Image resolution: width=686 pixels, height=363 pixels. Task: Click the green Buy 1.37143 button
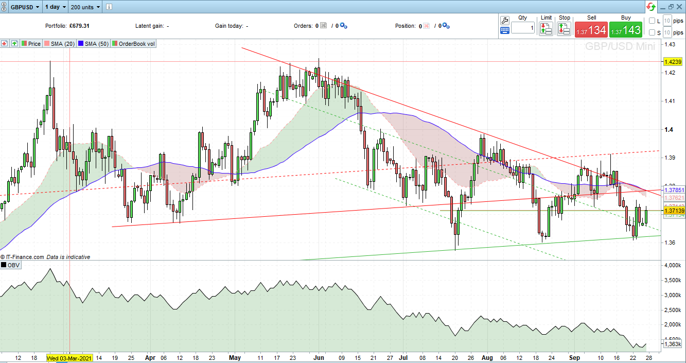click(x=625, y=30)
